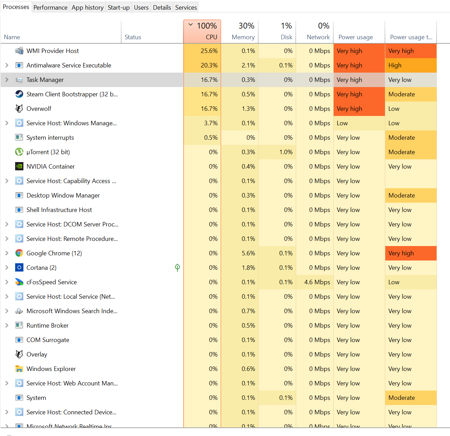Click the Desktop Window Manager icon
This screenshot has width=450, height=436.
coord(19,195)
